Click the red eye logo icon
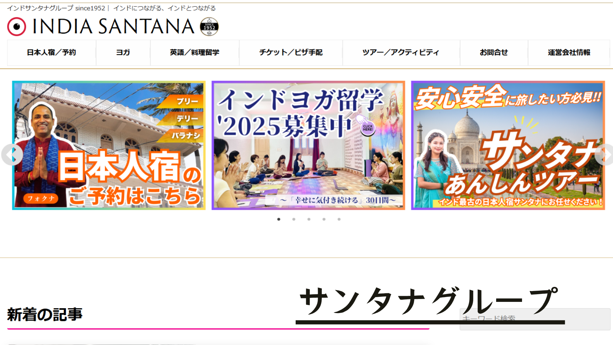Screen dimensions: 613x345 point(17,27)
